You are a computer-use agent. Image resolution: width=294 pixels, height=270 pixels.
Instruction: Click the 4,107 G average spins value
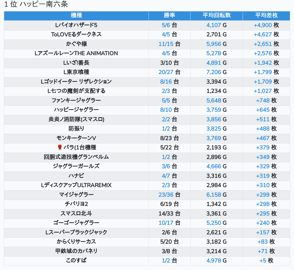tap(217, 25)
